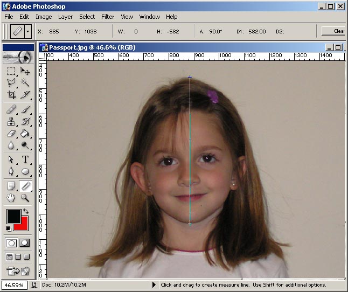Open the File menu
Viewport: 348px width, 292px height.
click(9, 17)
